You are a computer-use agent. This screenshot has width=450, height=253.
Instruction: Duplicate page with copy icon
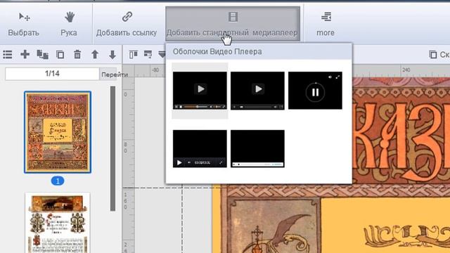coord(60,54)
